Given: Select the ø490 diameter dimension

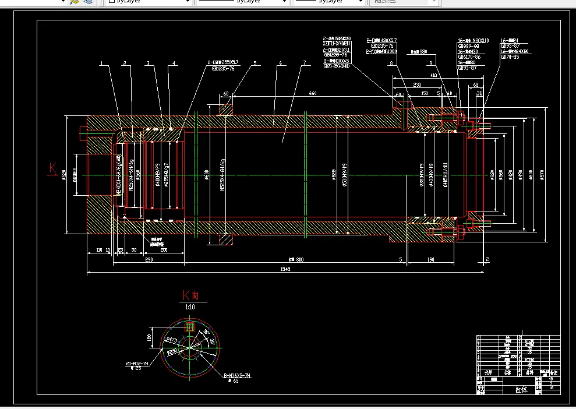Looking at the screenshot, I should click(520, 175).
